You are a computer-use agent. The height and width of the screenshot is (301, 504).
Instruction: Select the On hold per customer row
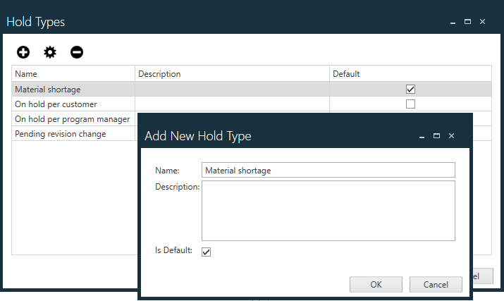[70, 104]
